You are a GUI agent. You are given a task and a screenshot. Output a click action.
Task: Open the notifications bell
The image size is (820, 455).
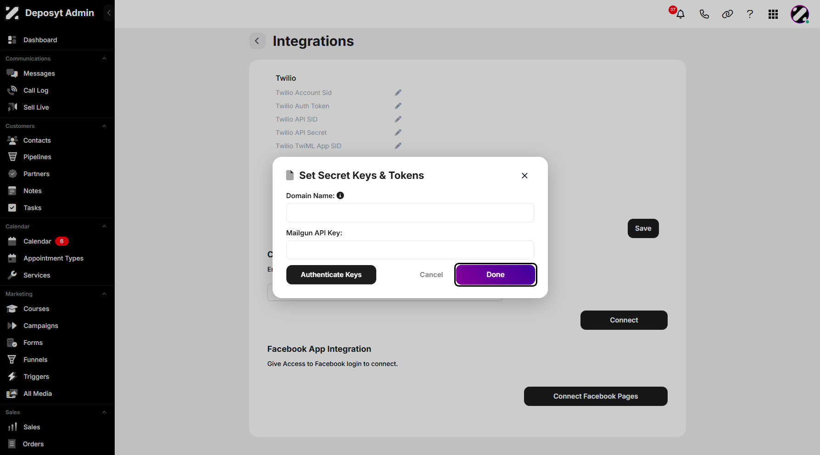[x=681, y=14]
